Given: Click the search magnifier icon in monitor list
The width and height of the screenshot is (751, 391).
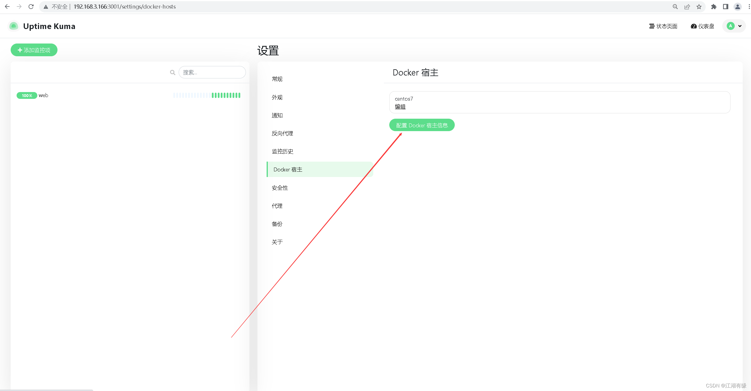Looking at the screenshot, I should (173, 72).
